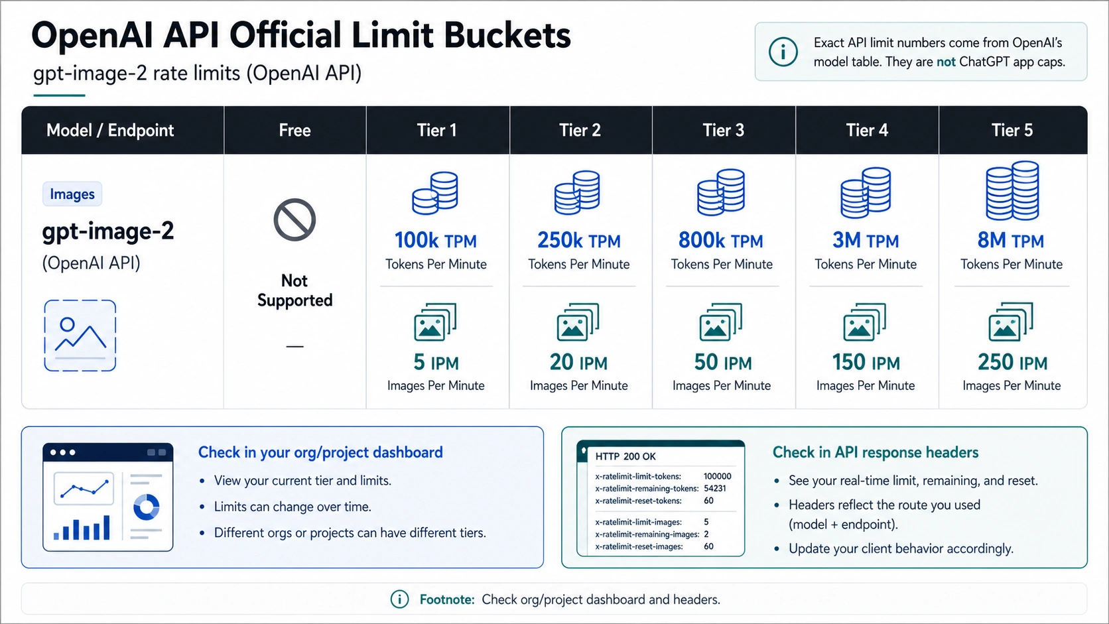1109x624 pixels.
Task: Click the 150 IPM value
Action: (x=866, y=362)
